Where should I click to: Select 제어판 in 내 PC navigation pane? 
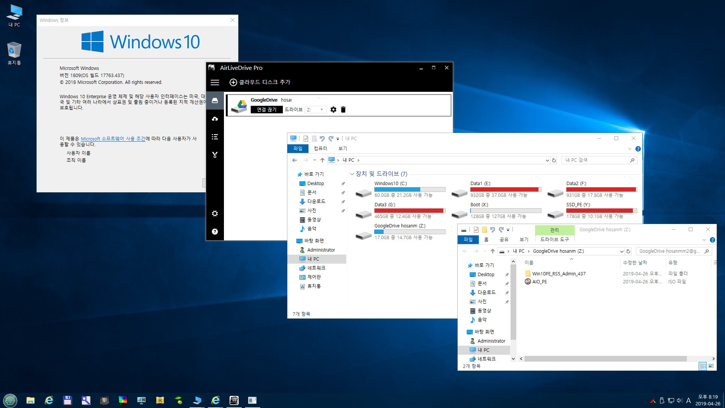click(x=314, y=277)
